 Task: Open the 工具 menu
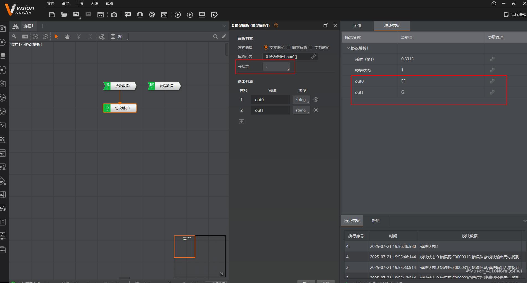[80, 3]
